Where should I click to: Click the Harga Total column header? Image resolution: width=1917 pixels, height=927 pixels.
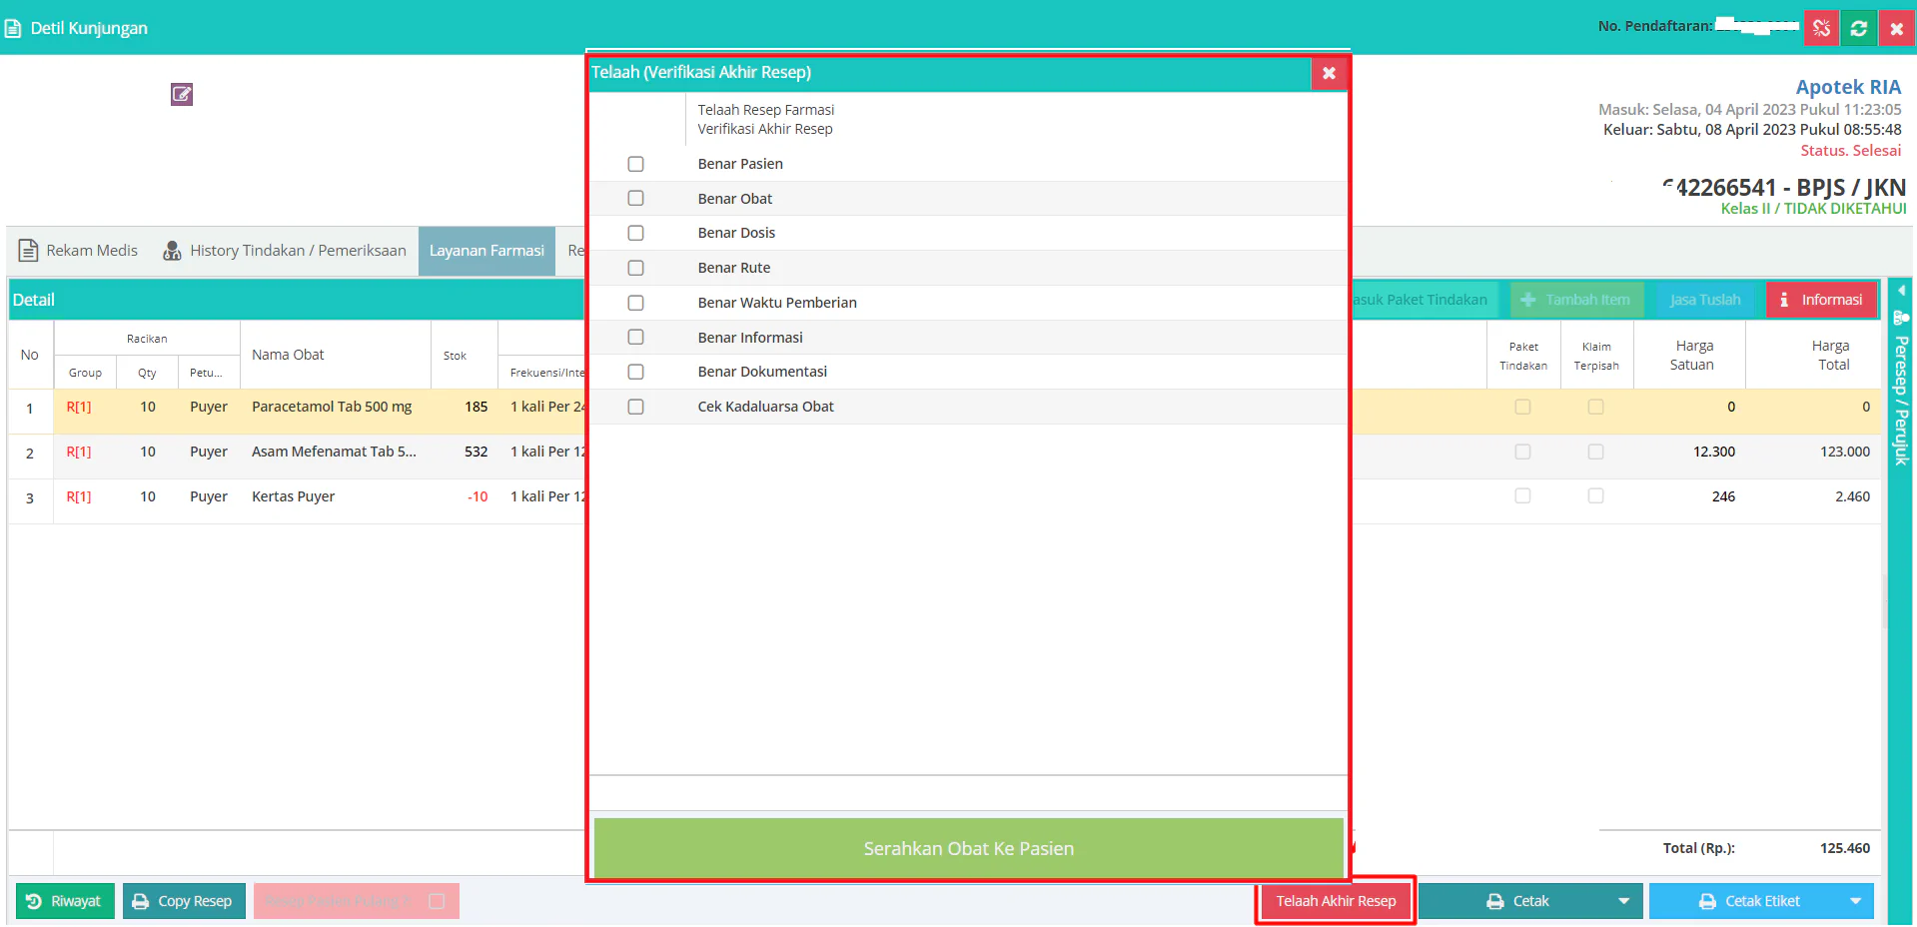point(1813,355)
